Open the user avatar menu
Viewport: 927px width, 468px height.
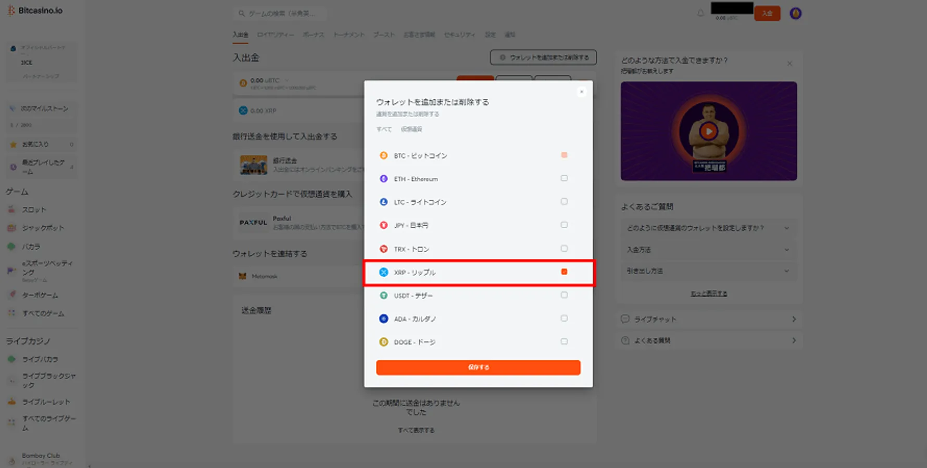pos(795,14)
